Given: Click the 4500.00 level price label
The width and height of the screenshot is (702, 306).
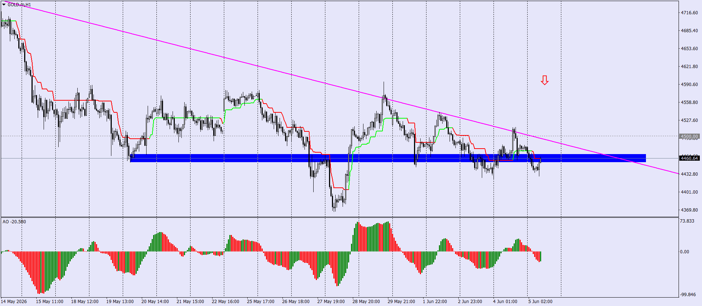Looking at the screenshot, I should click(x=689, y=136).
